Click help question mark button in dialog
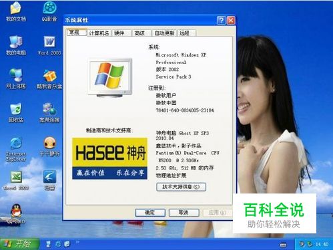The image size is (333, 250). tap(221, 21)
